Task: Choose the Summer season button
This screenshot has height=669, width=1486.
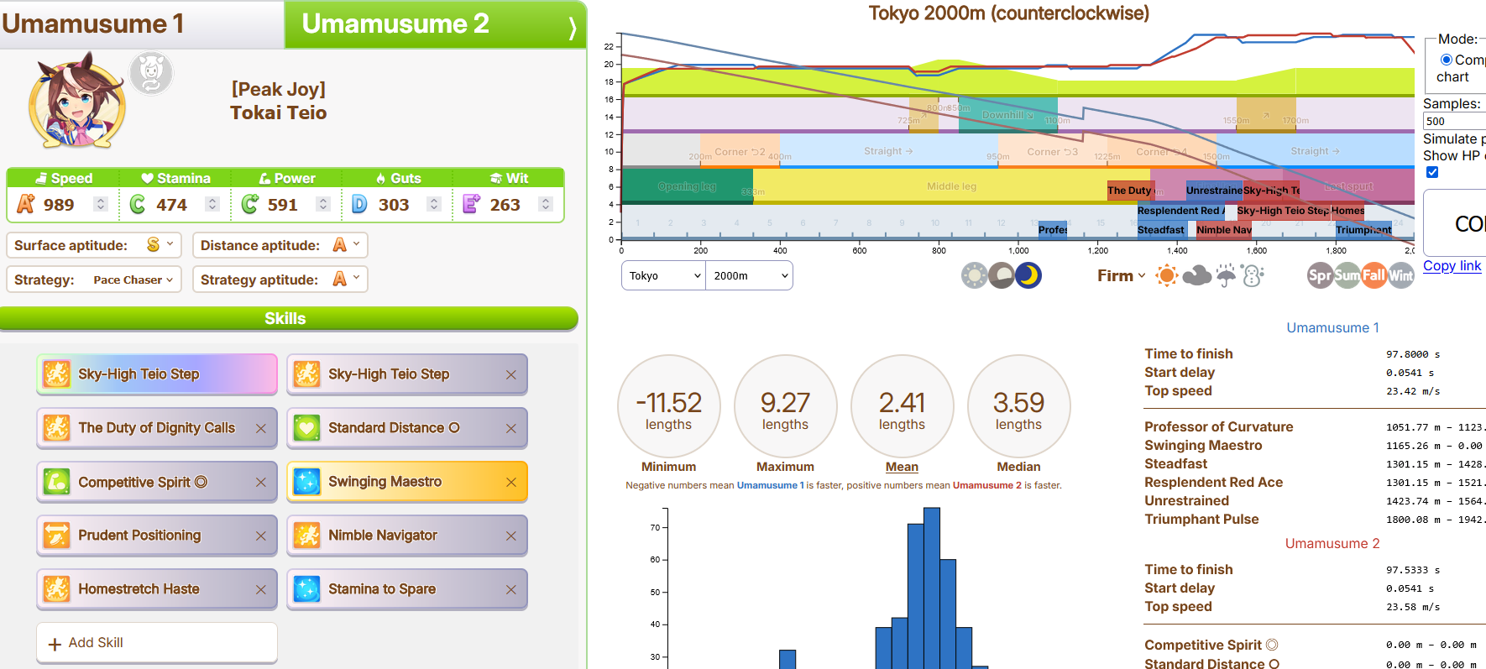Action: pyautogui.click(x=1347, y=275)
